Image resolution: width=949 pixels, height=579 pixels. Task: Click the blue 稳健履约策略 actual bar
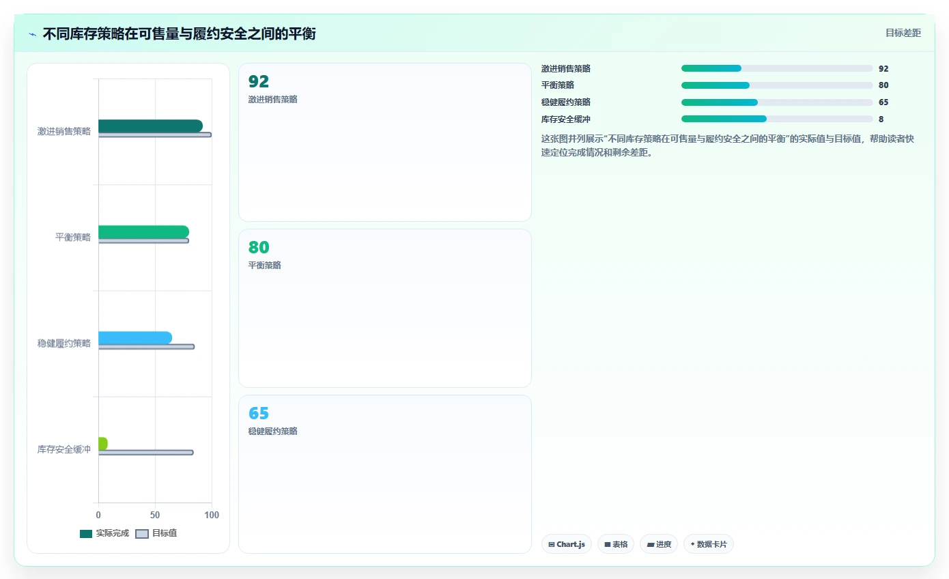(135, 338)
